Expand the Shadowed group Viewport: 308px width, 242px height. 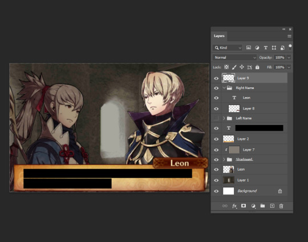pos(224,159)
